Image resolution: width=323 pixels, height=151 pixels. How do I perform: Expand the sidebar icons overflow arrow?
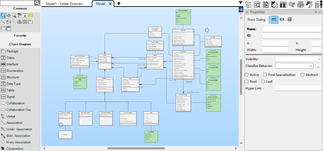(x=321, y=7)
